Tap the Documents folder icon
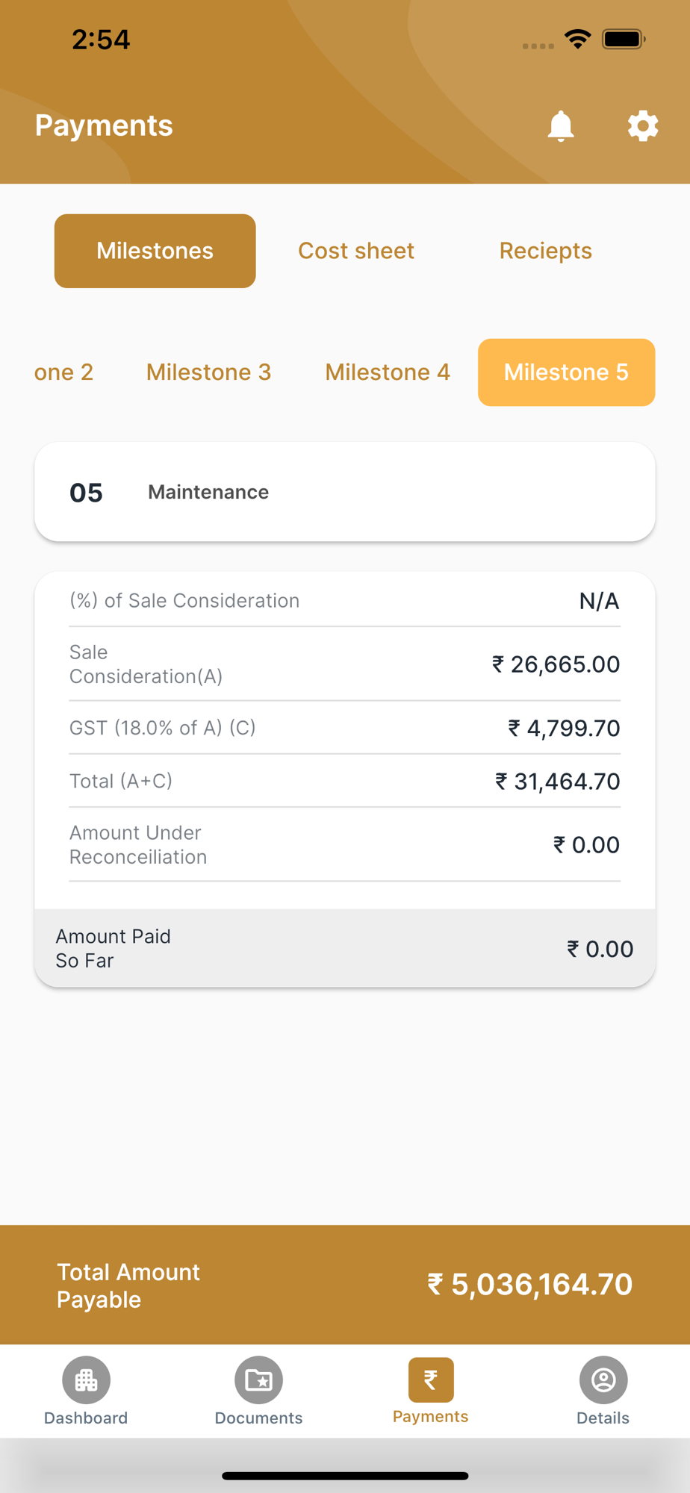 click(258, 1380)
